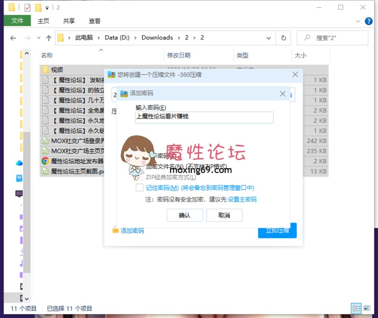This screenshot has height=318, width=378.
Task: Select the MOX社交广场主页 PNG file icon
Action: click(45, 151)
